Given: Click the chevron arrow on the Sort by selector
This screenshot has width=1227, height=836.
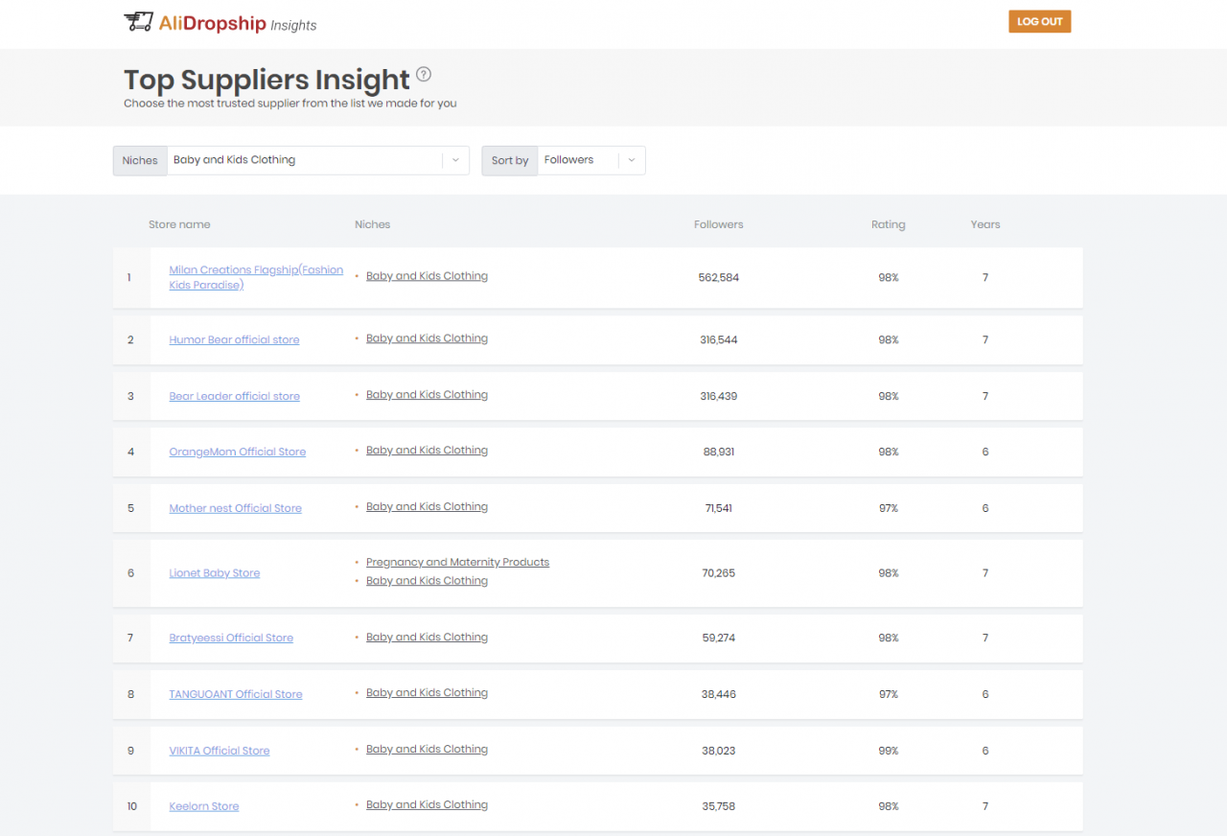Looking at the screenshot, I should click(632, 160).
